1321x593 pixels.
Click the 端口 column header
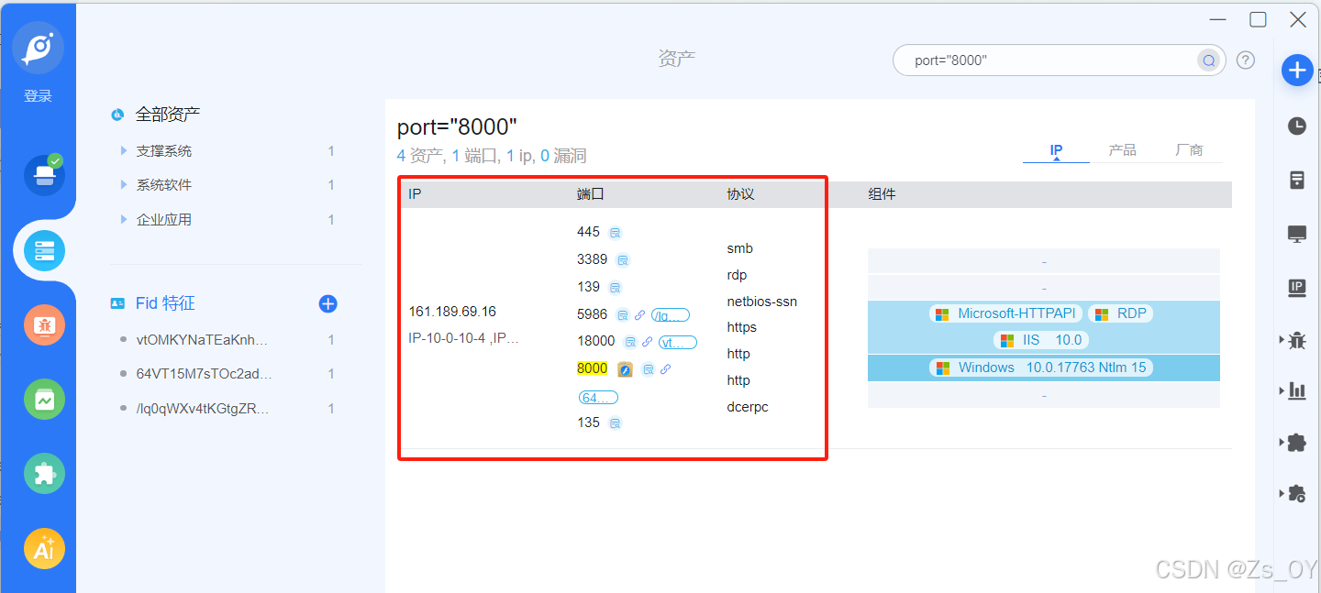(591, 194)
